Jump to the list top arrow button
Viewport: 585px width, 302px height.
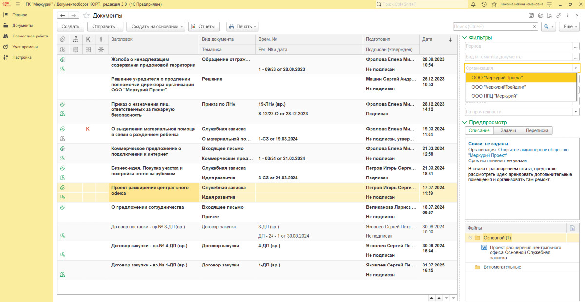431,297
